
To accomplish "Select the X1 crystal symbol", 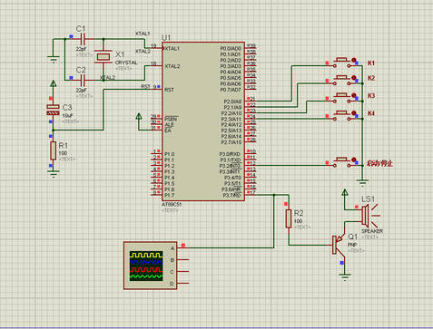I will 103,56.
